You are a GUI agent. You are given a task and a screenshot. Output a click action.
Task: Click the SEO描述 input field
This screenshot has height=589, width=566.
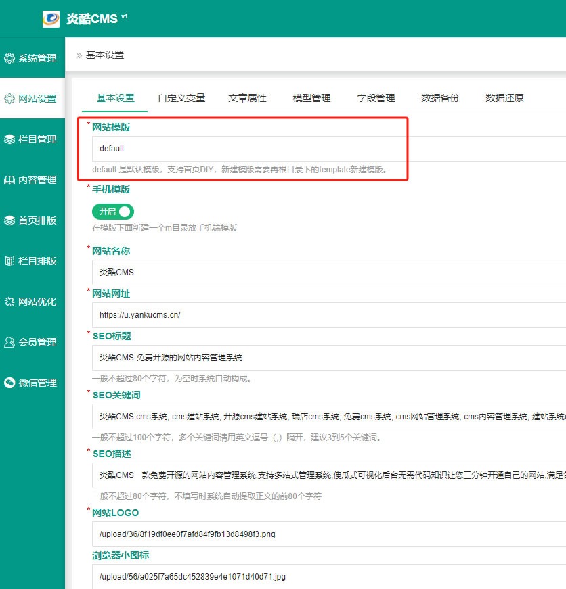pyautogui.click(x=329, y=475)
